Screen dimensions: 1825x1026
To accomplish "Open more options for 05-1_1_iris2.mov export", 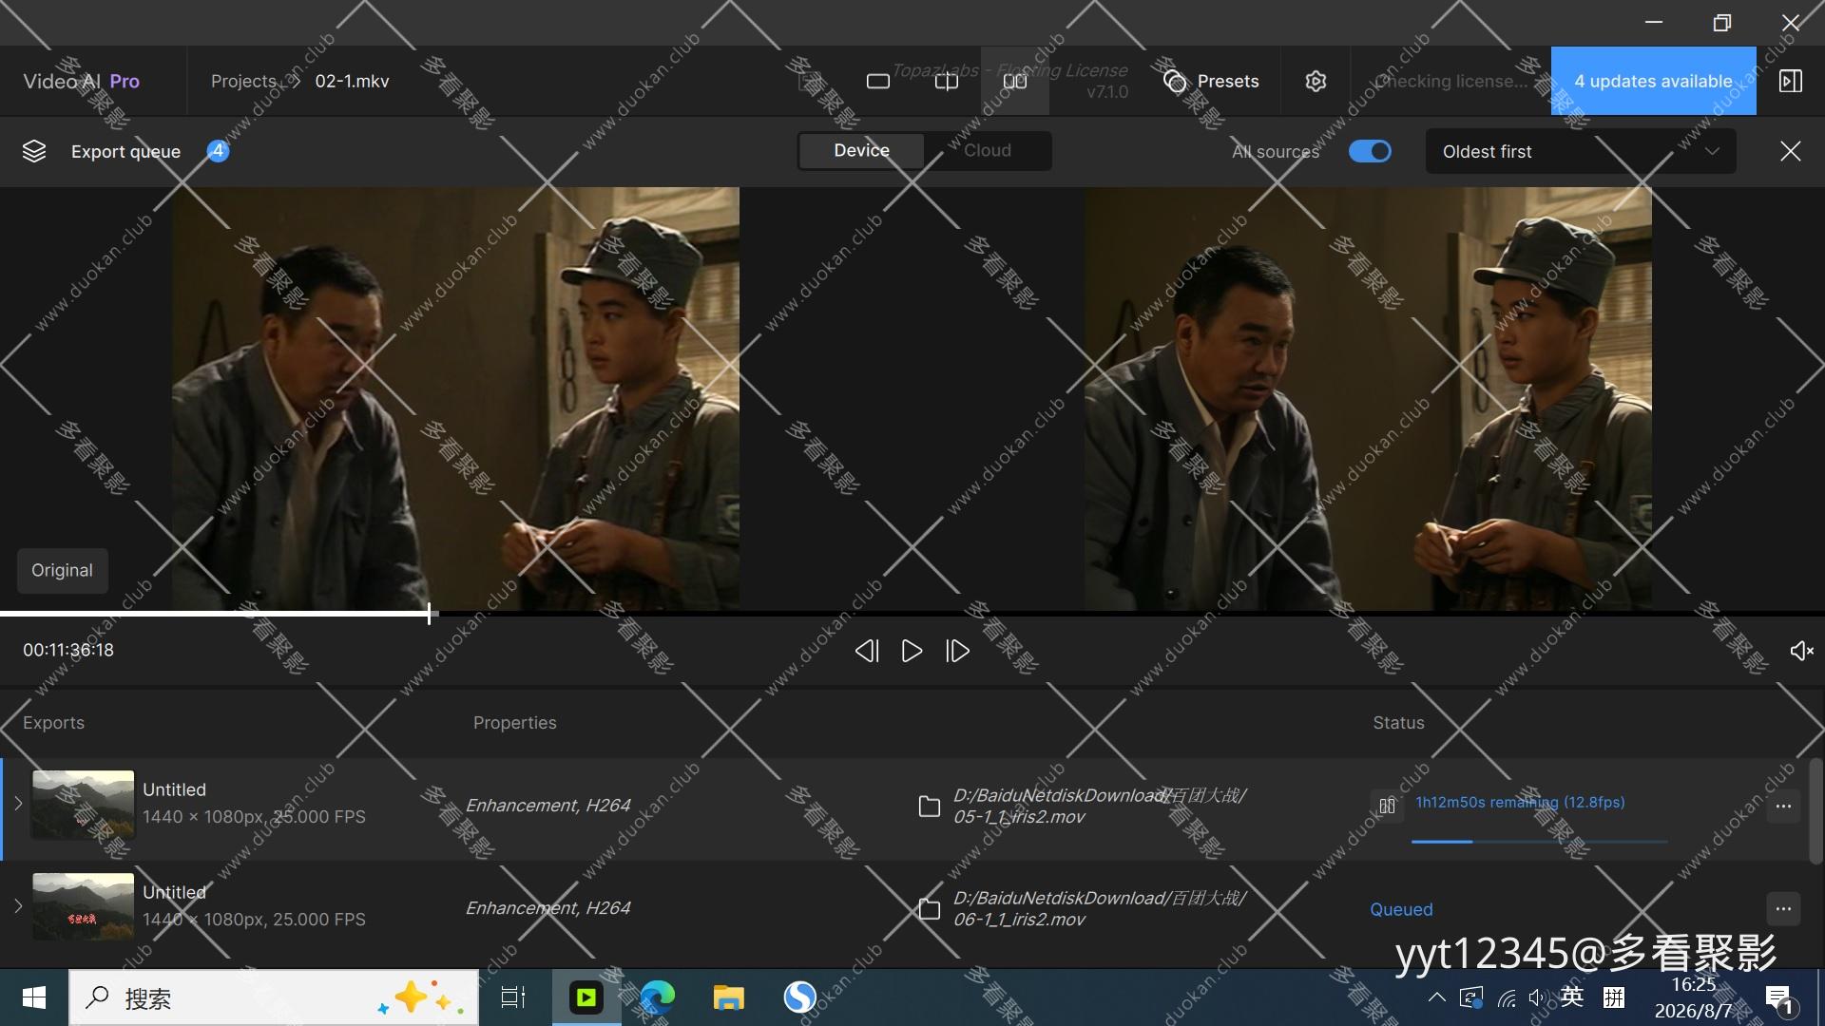I will pos(1783,807).
